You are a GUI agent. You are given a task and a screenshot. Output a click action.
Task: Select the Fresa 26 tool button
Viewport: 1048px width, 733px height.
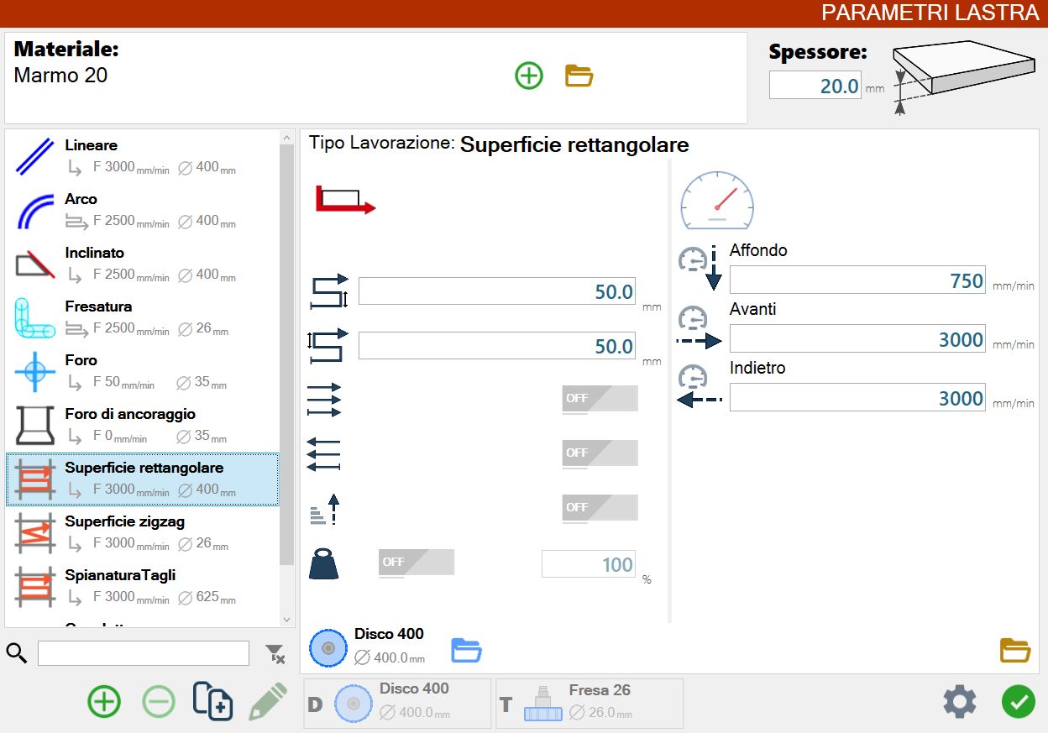coord(589,704)
